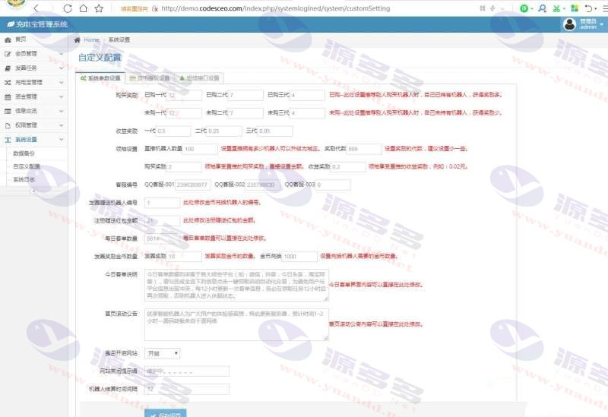
Task: Expand the 充电宝管理 menu chevron
Action: point(61,83)
